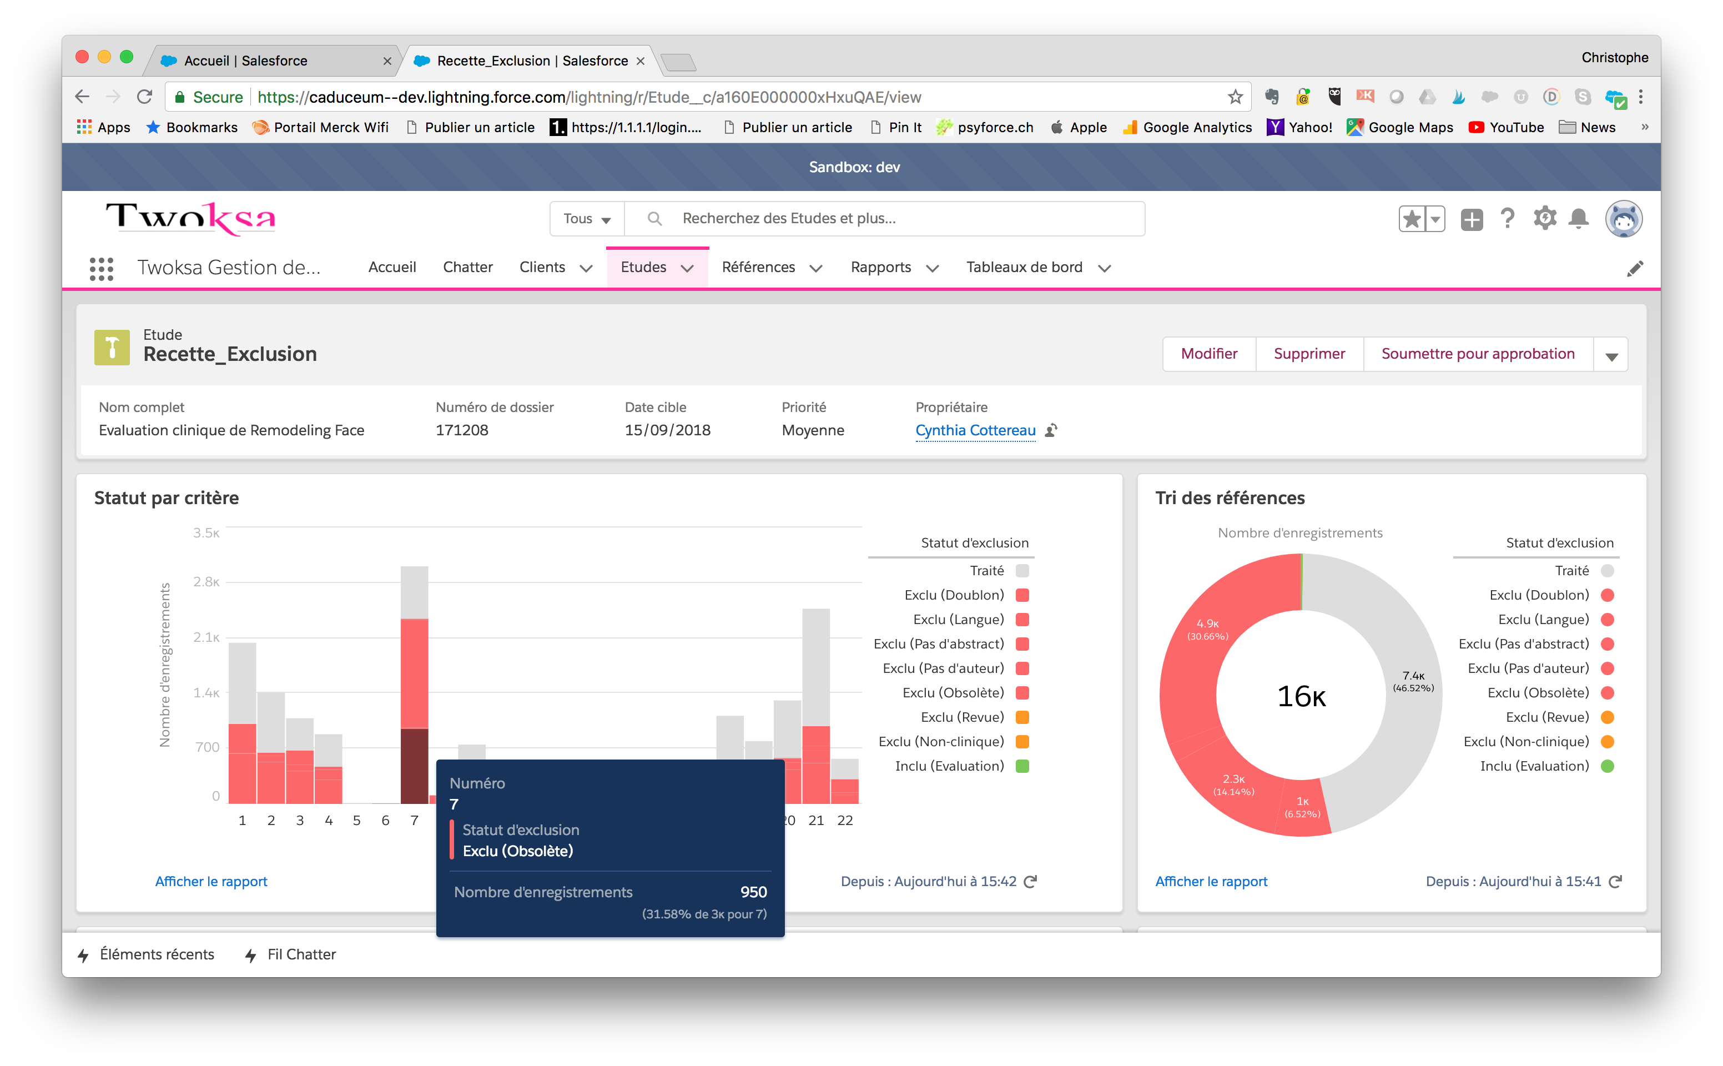The image size is (1723, 1066).
Task: Expand the Rapports tab dropdown chevron
Action: pos(933,269)
